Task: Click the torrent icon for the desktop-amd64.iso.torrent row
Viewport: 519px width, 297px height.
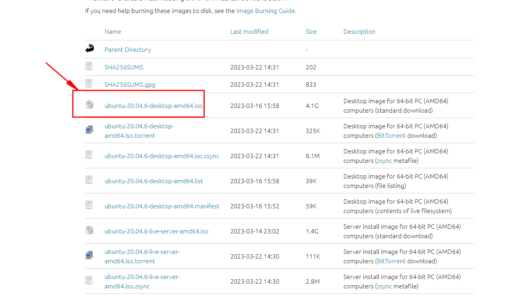Action: click(x=90, y=129)
